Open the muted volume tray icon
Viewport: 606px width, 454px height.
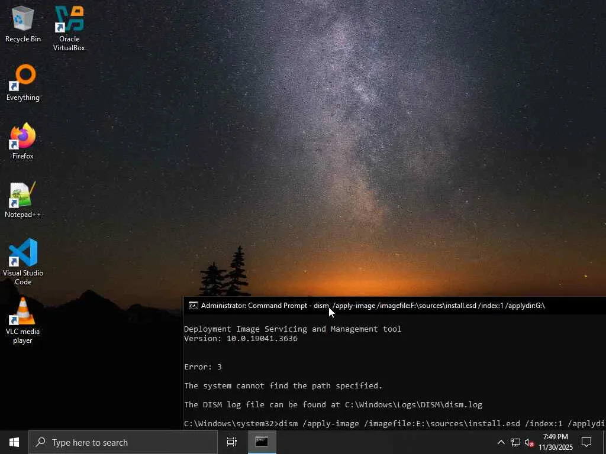[x=529, y=442]
